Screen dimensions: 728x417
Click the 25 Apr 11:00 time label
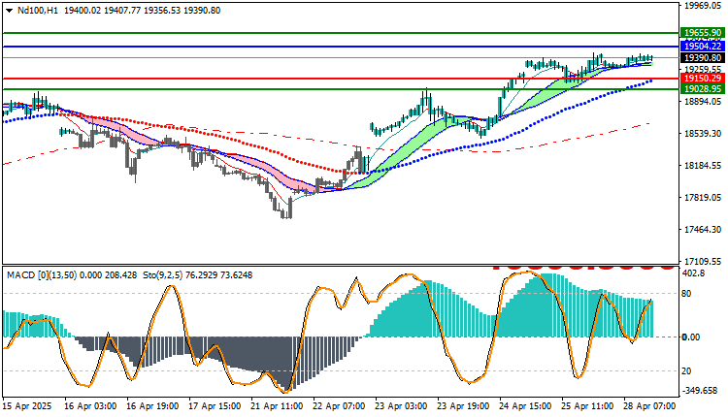(587, 406)
